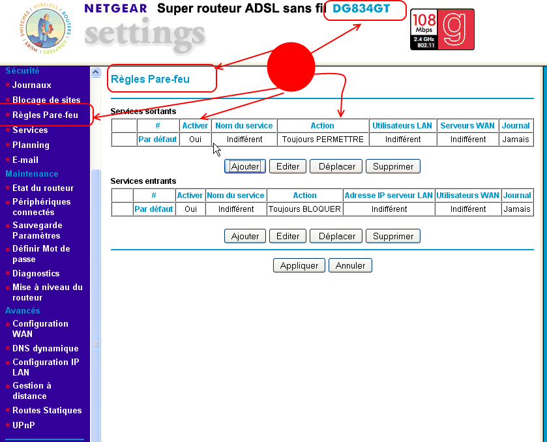This screenshot has height=442, width=547.
Task: Open Mise à niveau du routeur
Action: 48,292
